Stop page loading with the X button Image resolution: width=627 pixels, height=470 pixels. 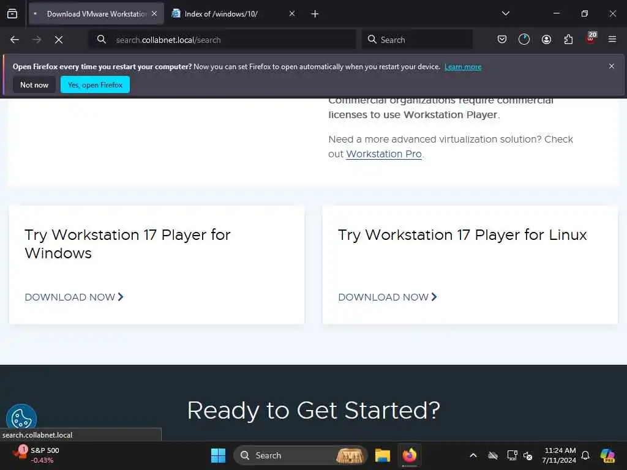click(x=59, y=40)
